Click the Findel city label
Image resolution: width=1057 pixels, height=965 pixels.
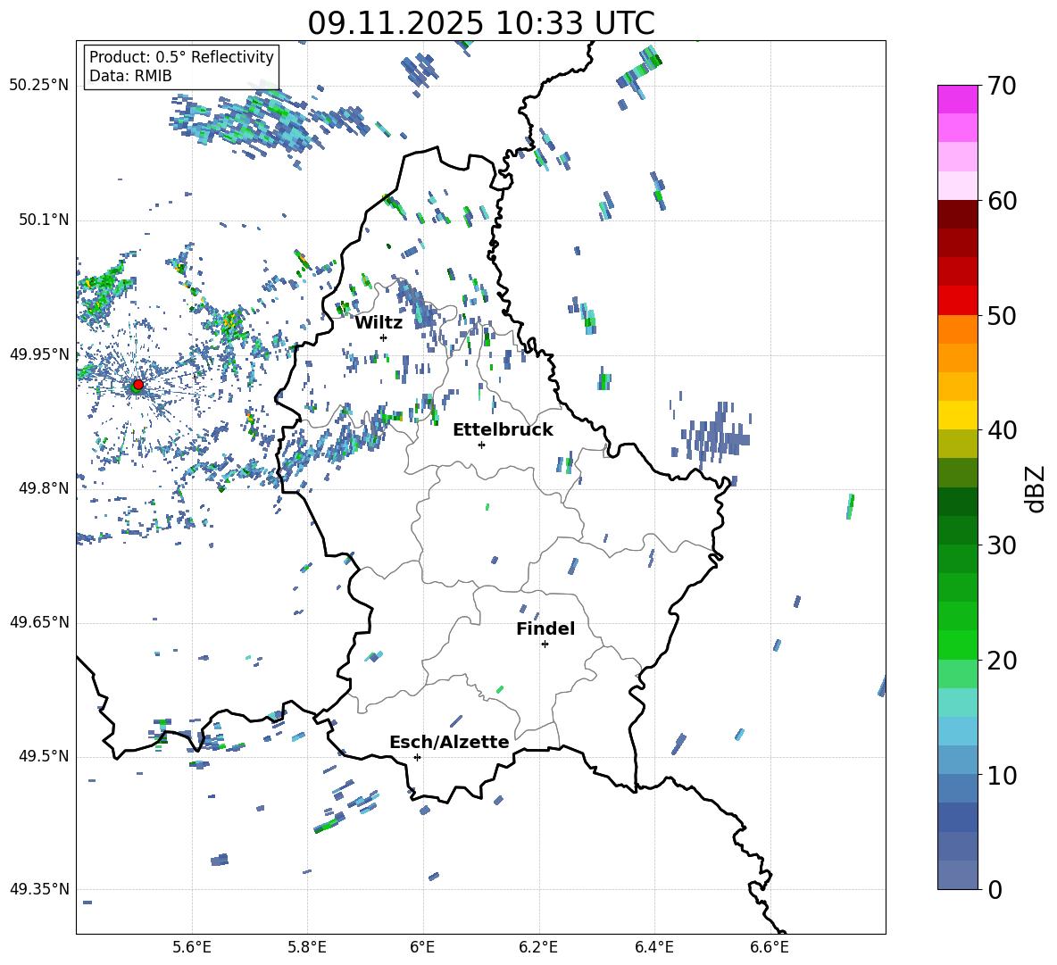tap(545, 628)
